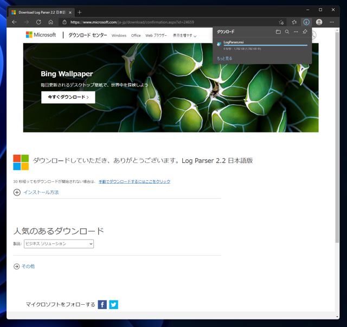Open more options in downloads panel
This screenshot has width=347, height=327.
pos(296,32)
